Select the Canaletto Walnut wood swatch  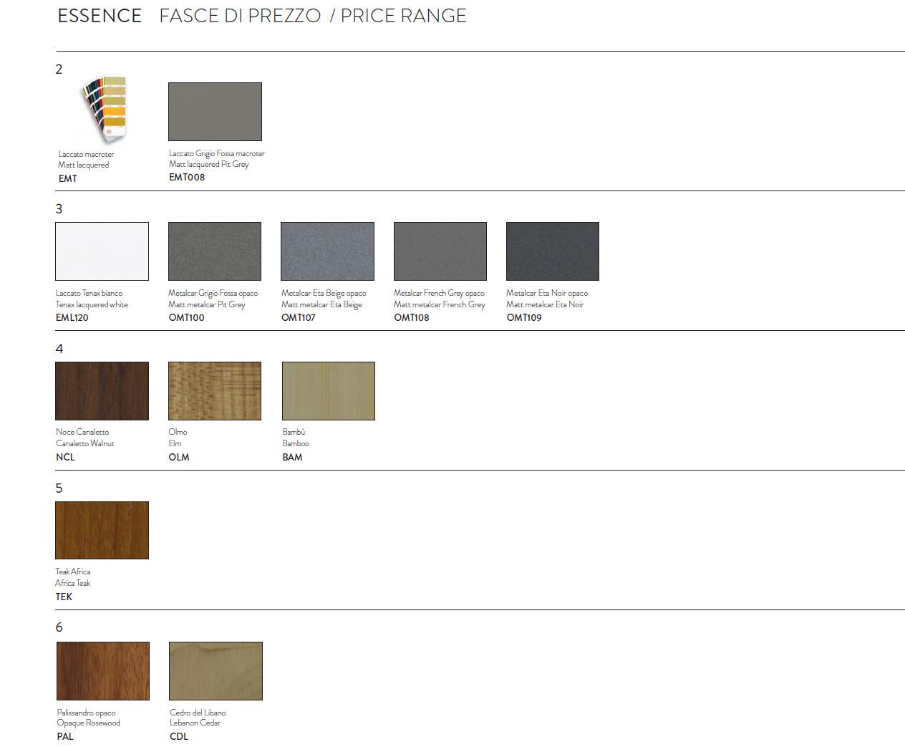[102, 391]
